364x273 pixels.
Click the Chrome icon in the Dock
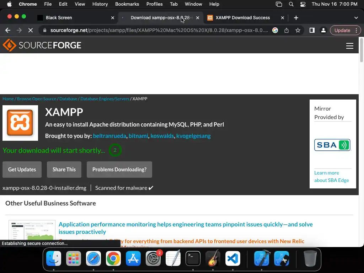113,258
